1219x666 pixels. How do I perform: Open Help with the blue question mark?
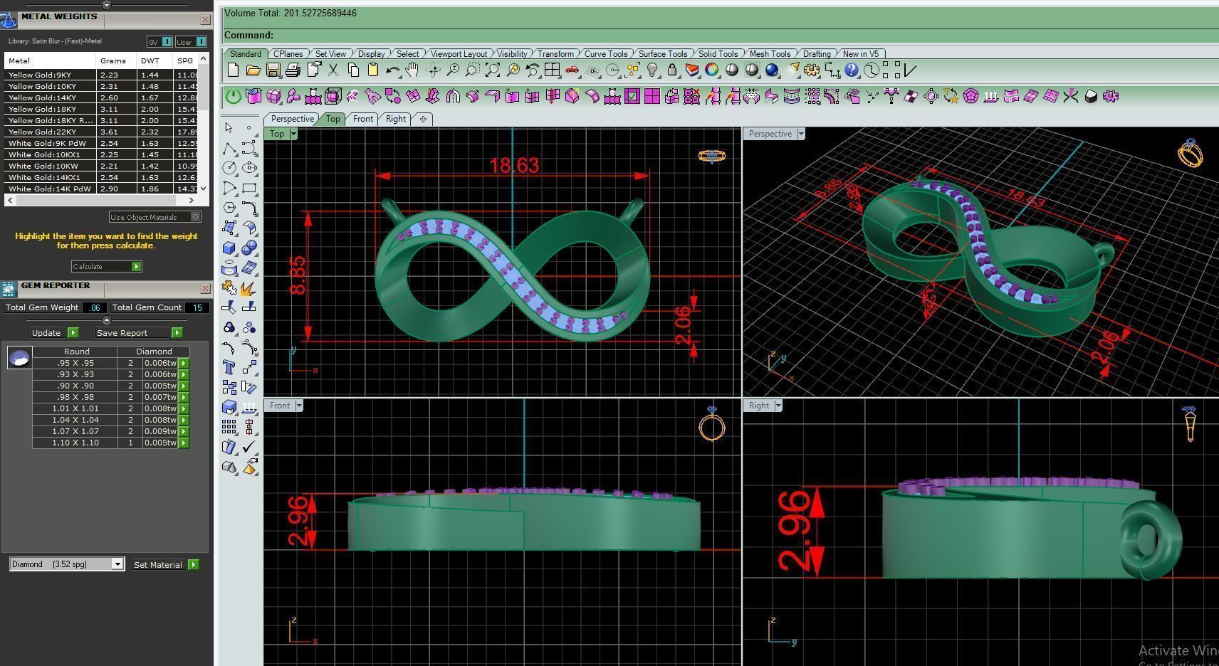click(852, 70)
